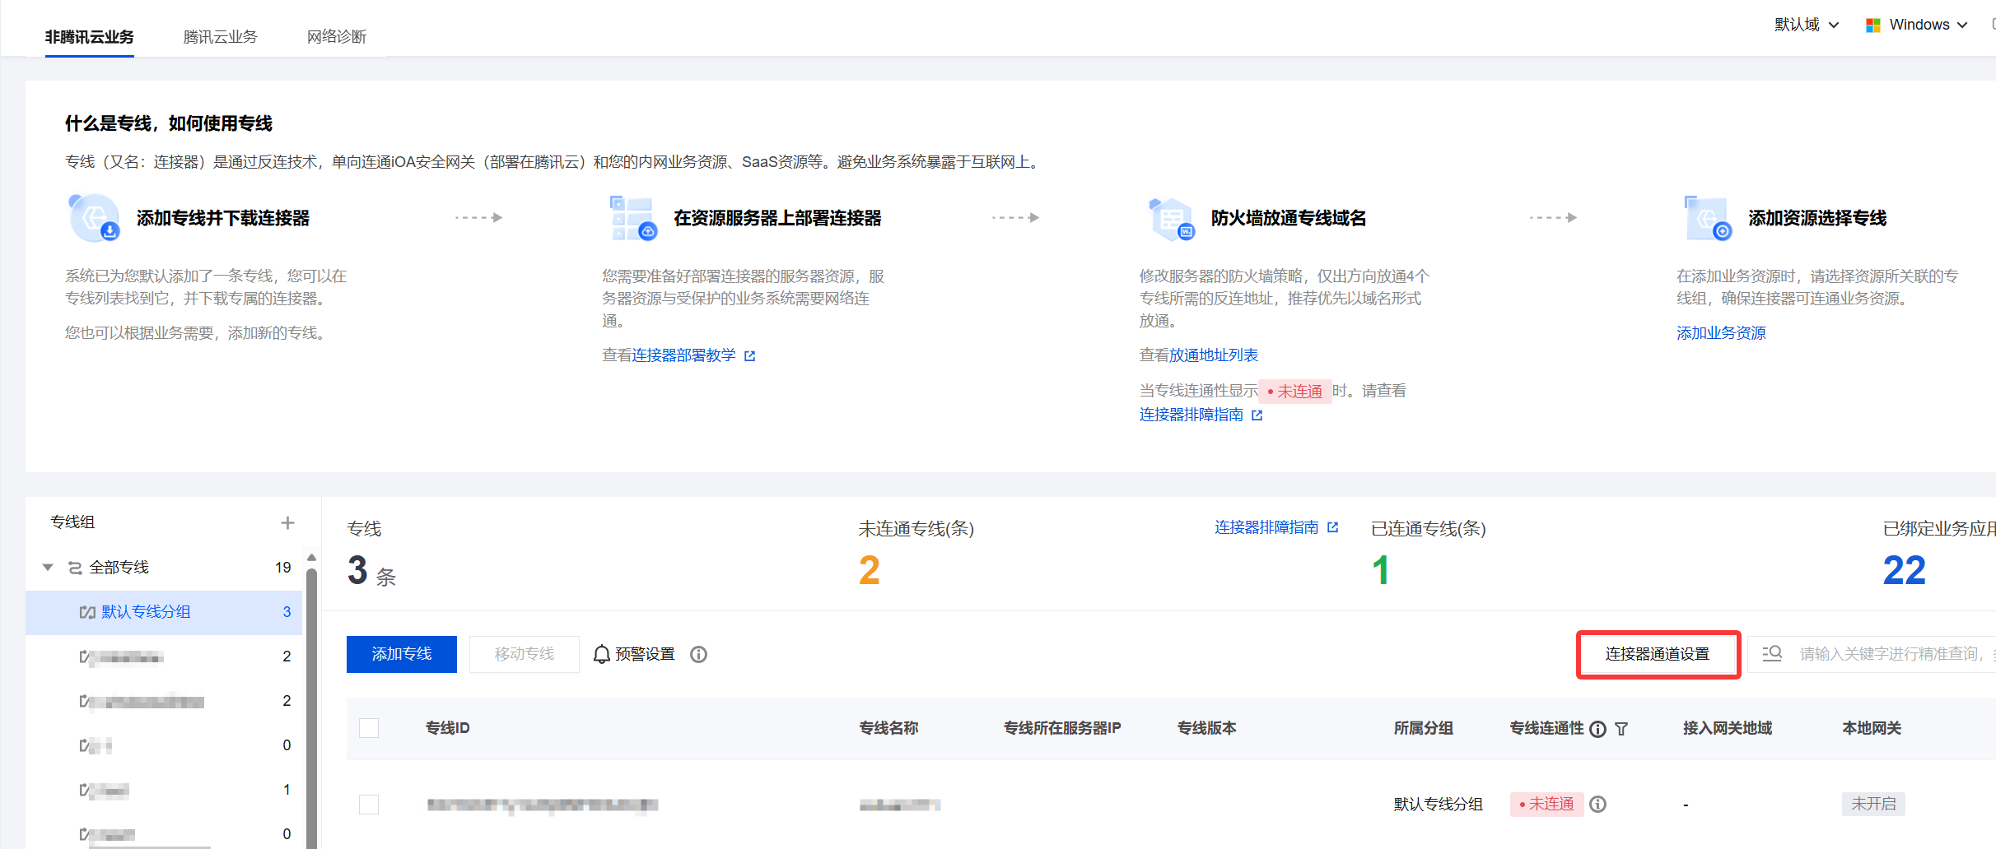Open the 专线连通性 filter funnel
Screen dimensions: 1996x849
[x=1621, y=729]
